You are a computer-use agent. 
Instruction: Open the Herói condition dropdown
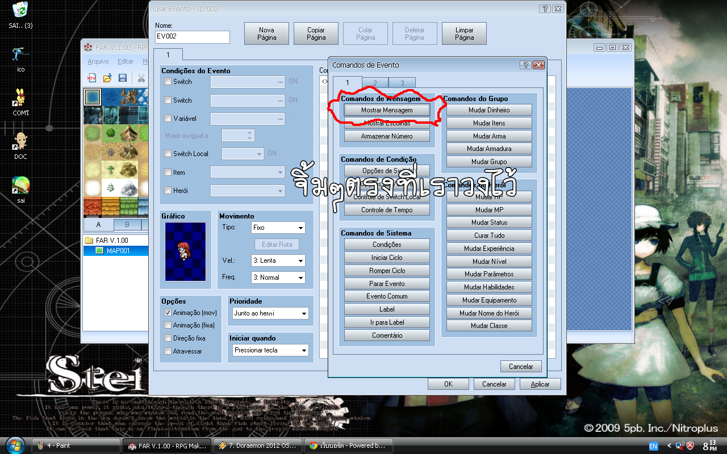[248, 191]
